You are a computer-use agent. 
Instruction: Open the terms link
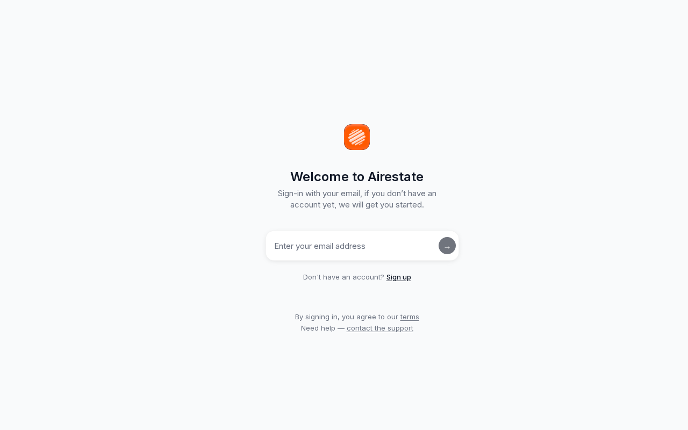[x=410, y=317]
